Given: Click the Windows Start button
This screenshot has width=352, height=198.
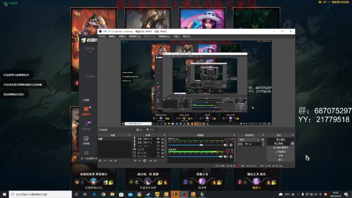Looking at the screenshot, I should pos(4,194).
